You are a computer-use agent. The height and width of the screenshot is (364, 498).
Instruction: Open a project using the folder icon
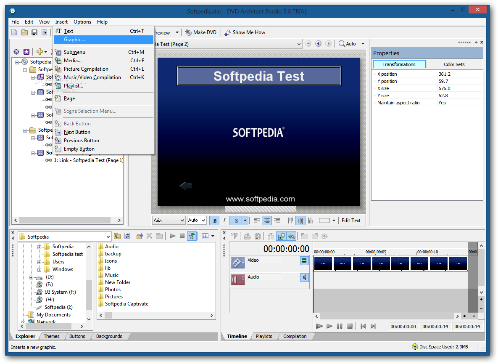click(x=24, y=32)
